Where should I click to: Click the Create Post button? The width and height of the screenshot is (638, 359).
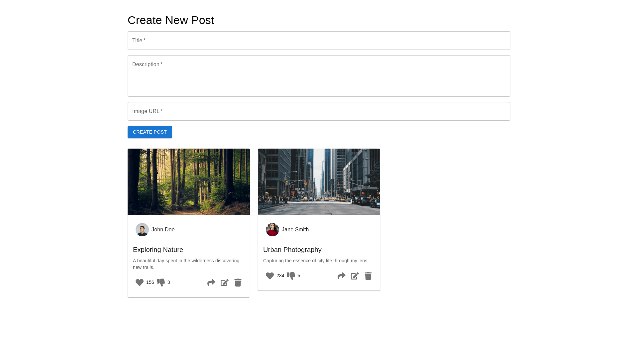point(150,132)
